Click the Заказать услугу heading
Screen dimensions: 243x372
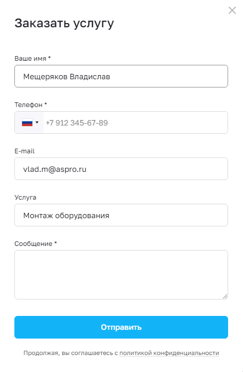coord(64,24)
